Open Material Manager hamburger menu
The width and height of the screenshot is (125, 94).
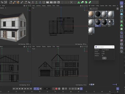click(x=89, y=6)
